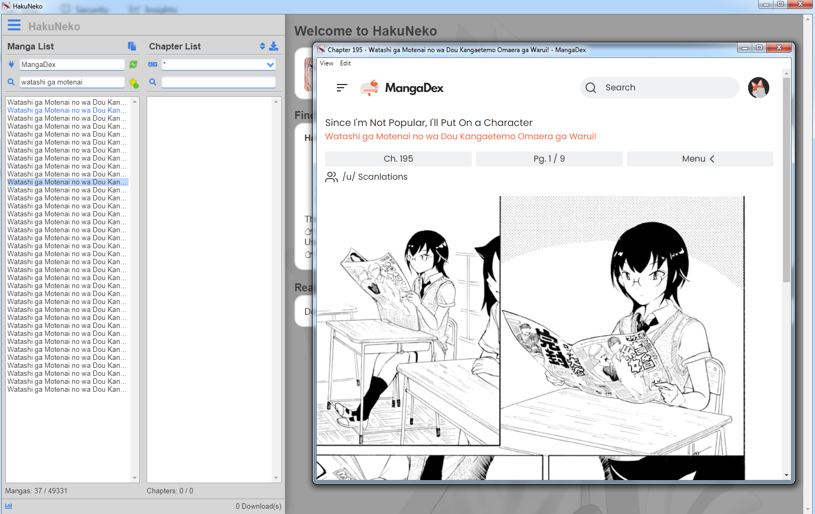This screenshot has width=815, height=514.
Task: Click the manga search magnifier icon
Action: (x=11, y=82)
